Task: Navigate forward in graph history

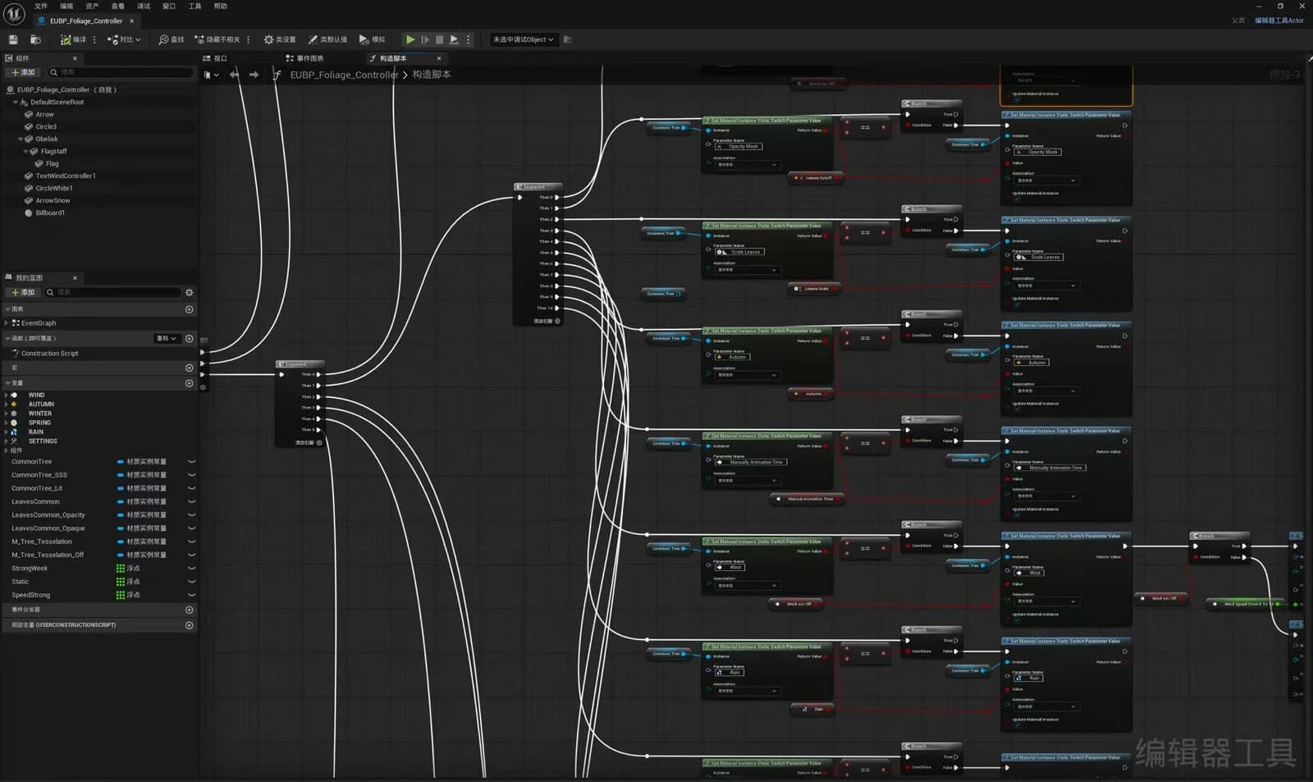Action: pyautogui.click(x=254, y=75)
